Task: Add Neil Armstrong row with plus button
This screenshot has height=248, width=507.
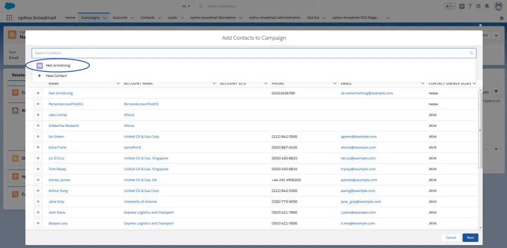Action: tap(38, 93)
